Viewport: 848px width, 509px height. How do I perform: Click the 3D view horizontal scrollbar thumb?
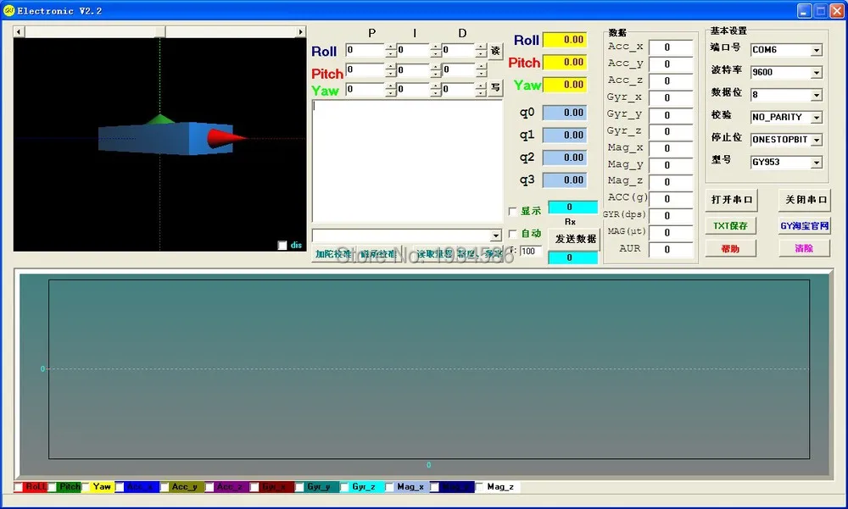(160, 32)
